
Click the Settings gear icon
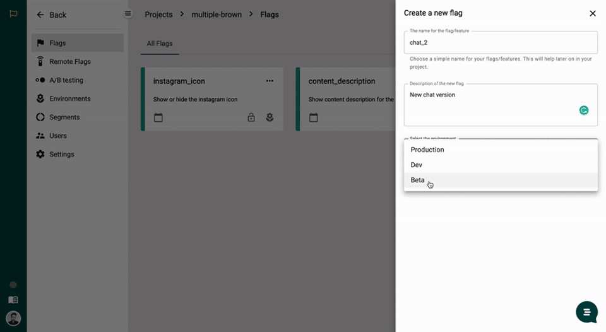pos(40,154)
